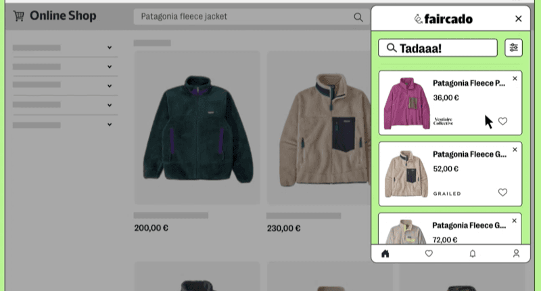
Task: Dismiss the 36,00 € pink fleece card
Action: 515,79
